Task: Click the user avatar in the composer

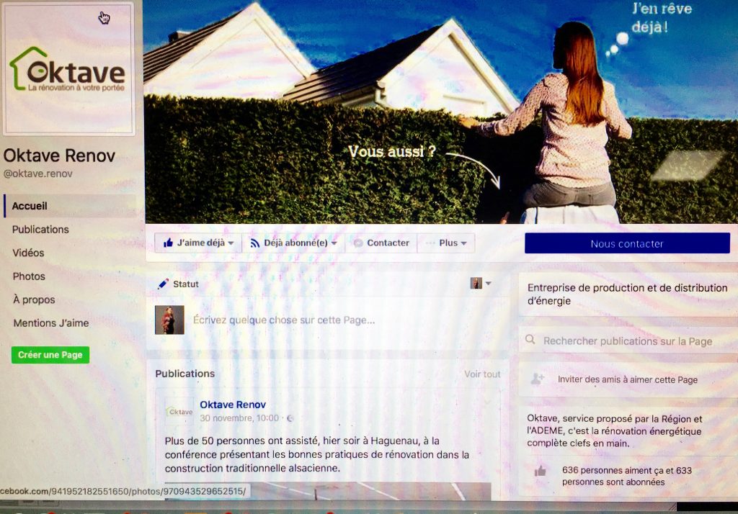Action: [x=169, y=320]
